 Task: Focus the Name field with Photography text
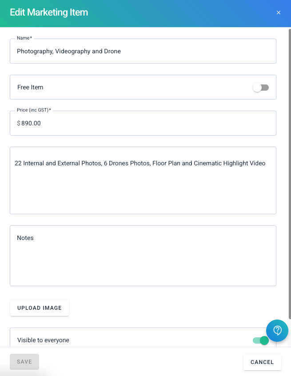pyautogui.click(x=143, y=51)
